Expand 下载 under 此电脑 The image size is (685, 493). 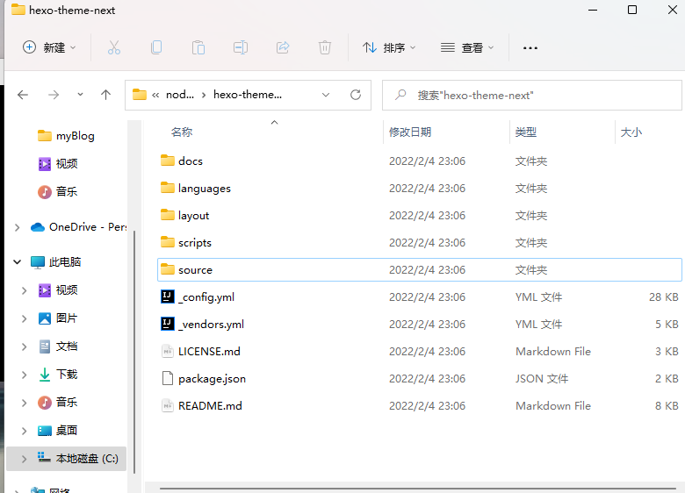[x=25, y=375]
